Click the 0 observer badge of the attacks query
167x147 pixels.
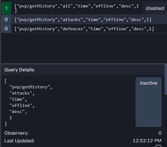coord(6,19)
